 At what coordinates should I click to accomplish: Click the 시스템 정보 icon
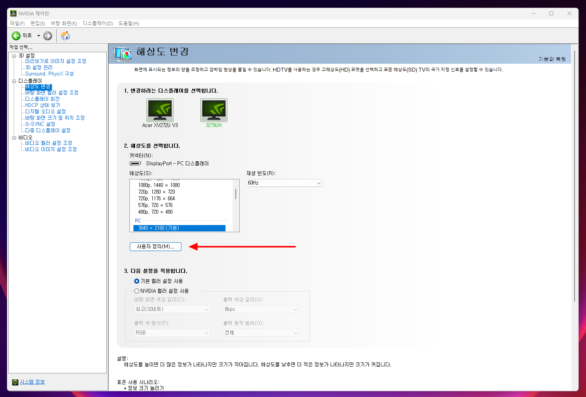15,382
